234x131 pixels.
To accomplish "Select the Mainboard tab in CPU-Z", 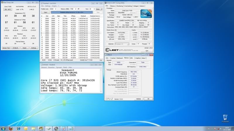I will (120, 58).
